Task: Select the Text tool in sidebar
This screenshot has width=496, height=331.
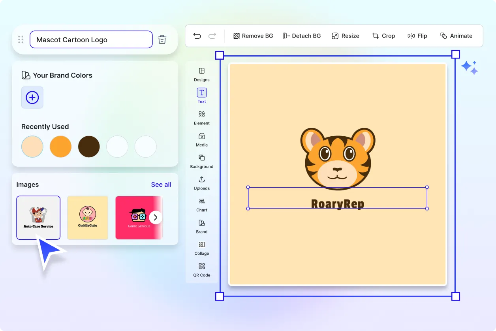Action: pos(202,96)
